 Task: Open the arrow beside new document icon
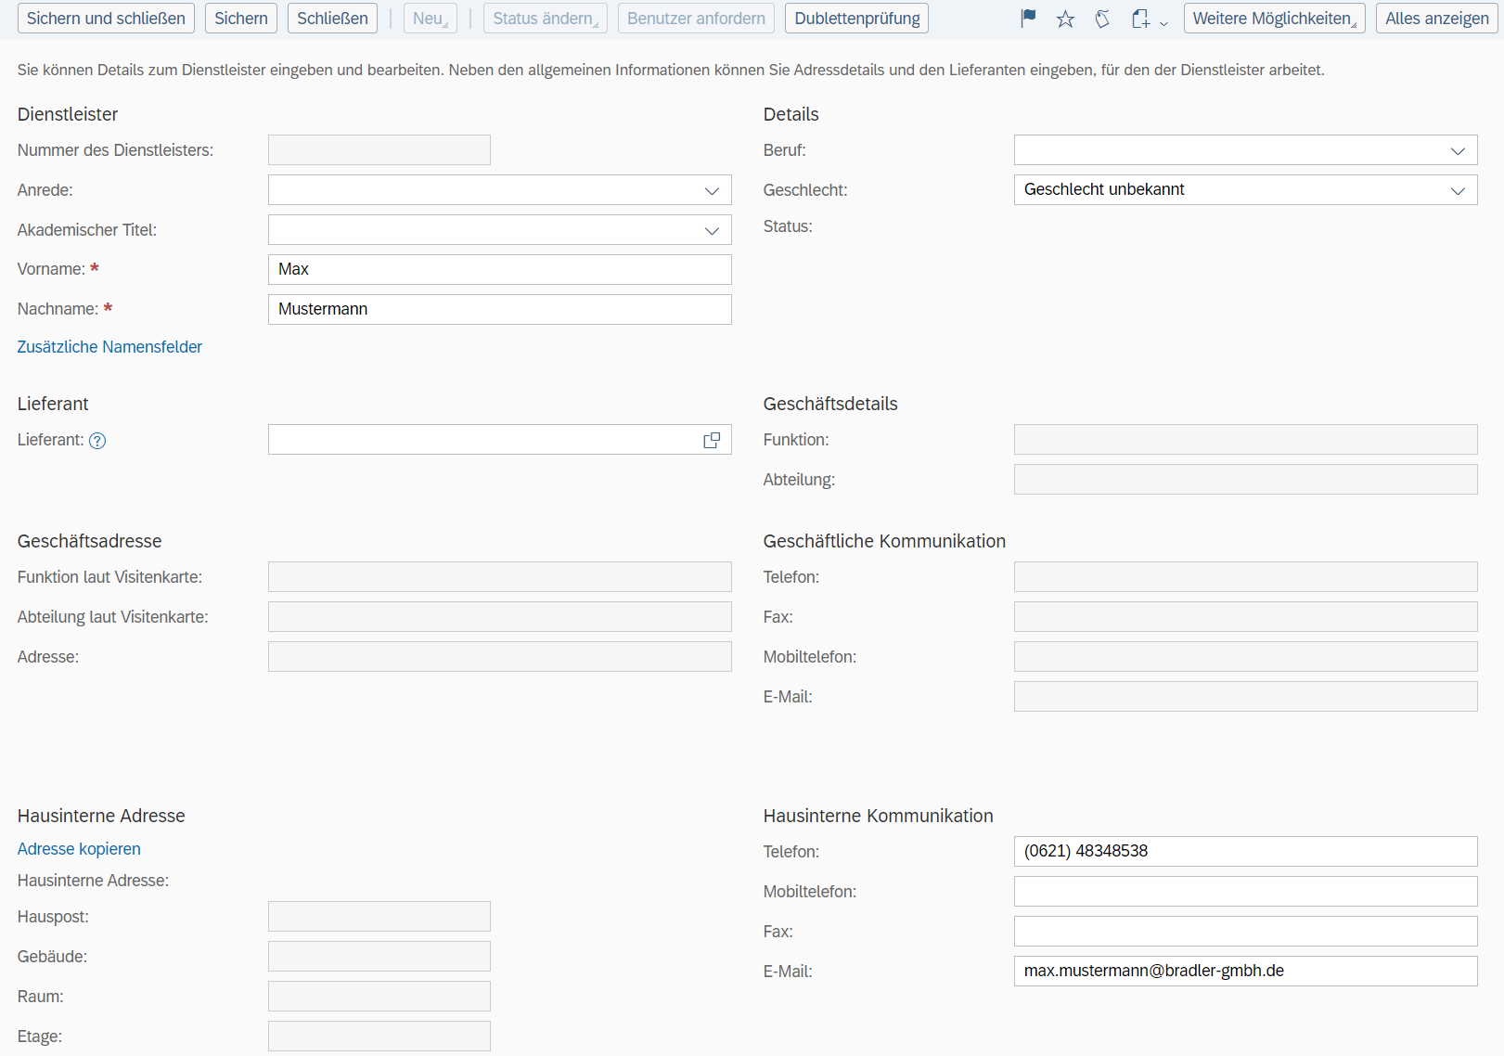[1163, 22]
